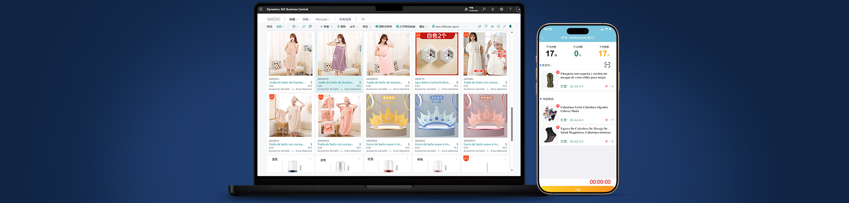Click the 打开商品链接 toolbar action
Viewport: 849px width, 203px height.
(x=405, y=27)
